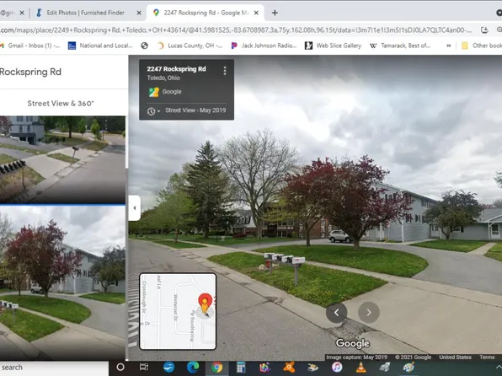Click the address bar URL field
The image size is (502, 376).
[x=236, y=30]
